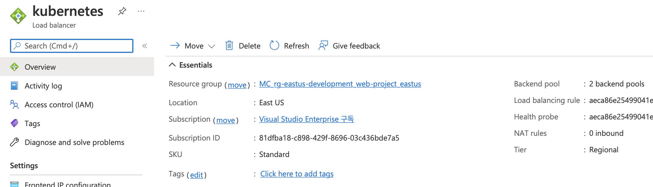This screenshot has height=187, width=653.
Task: Click the 0 inbound NAT rules value
Action: point(606,133)
